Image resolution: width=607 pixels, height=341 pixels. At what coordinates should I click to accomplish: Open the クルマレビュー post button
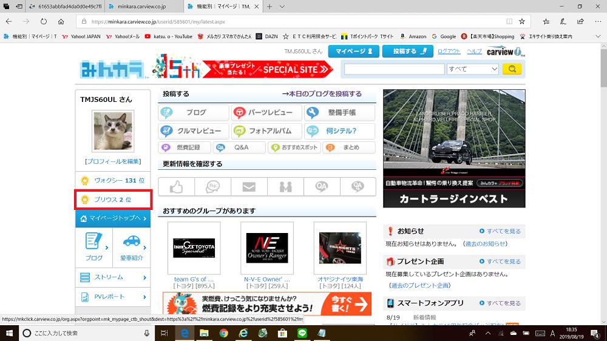(194, 131)
